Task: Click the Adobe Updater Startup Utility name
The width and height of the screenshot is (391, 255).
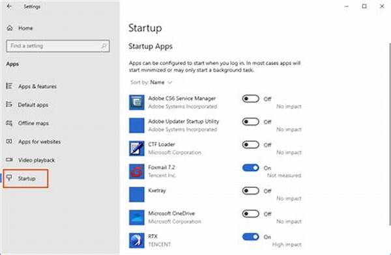Action: coord(184,121)
